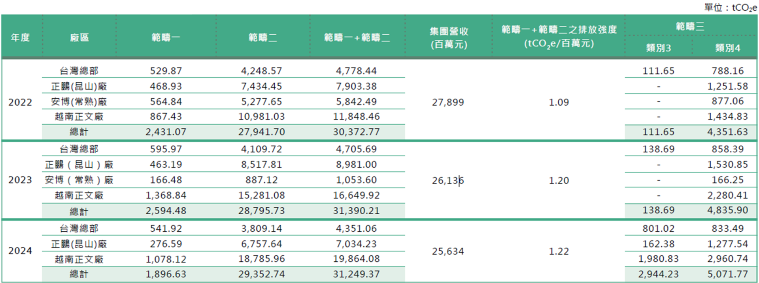Click the 範疇三 header cell
Image resolution: width=759 pixels, height=283 pixels.
point(690,26)
